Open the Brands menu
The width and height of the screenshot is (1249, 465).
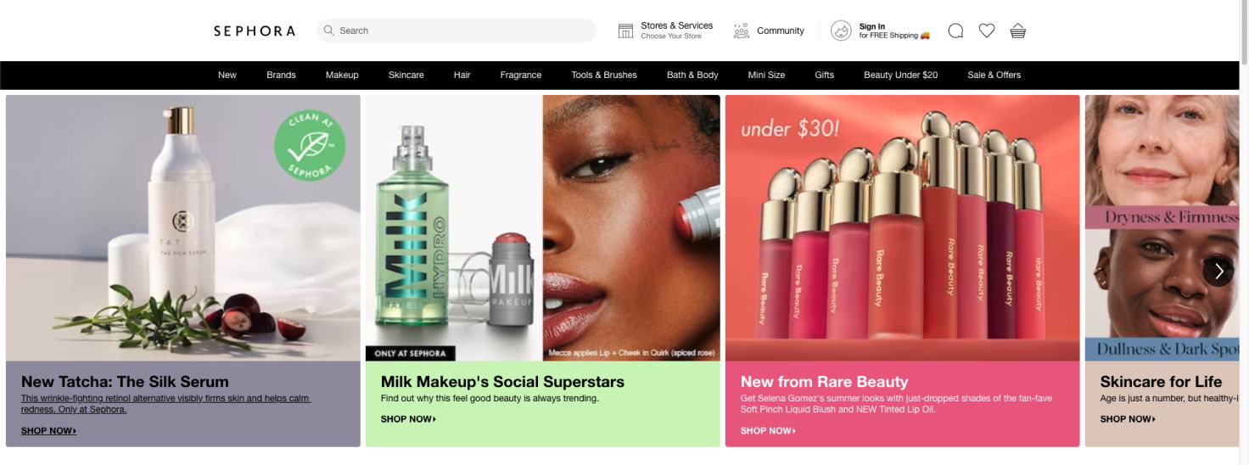[x=281, y=75]
